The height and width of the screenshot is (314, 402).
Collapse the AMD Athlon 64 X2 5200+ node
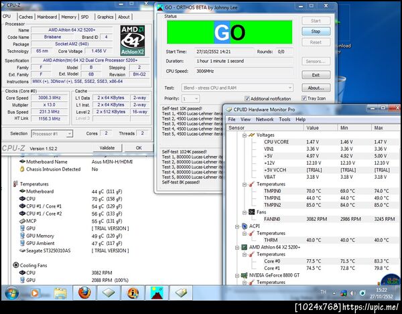coord(237,248)
